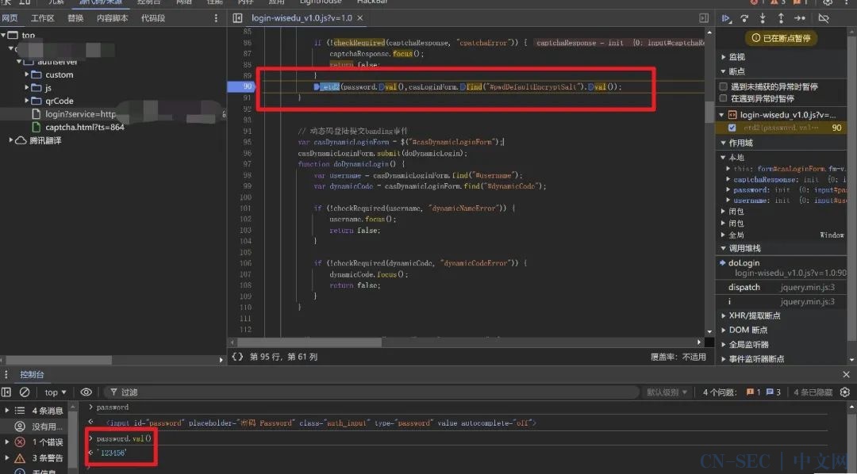
Task: Switch to the 网页 tab
Action: pos(10,18)
